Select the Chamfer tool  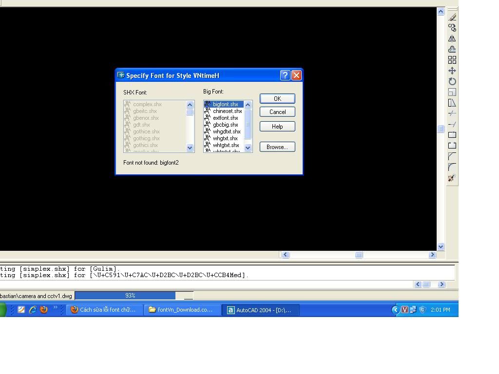click(x=452, y=156)
